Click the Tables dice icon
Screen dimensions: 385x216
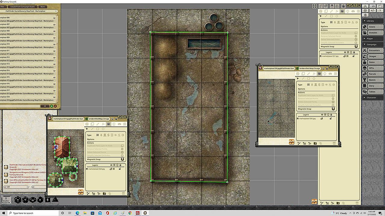[x=365, y=91]
